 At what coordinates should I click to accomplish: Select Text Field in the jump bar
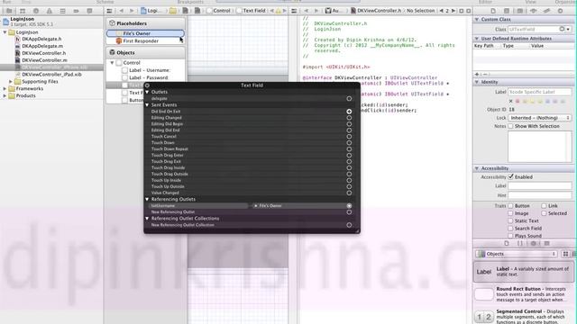(x=251, y=11)
